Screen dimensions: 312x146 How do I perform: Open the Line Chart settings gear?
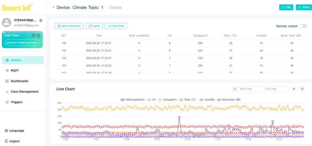[294, 89]
